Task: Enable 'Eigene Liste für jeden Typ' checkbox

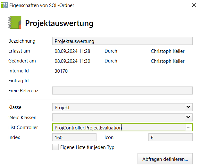Action: [x=55, y=147]
